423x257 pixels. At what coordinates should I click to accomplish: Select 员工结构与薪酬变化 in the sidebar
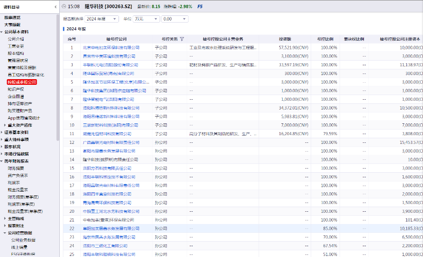coord(26,75)
